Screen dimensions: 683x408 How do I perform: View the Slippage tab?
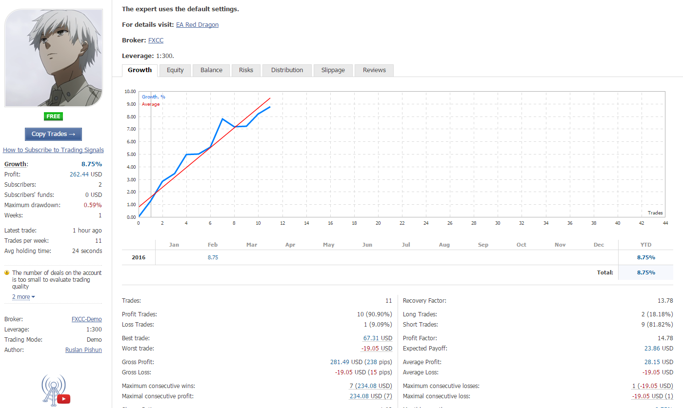[333, 70]
